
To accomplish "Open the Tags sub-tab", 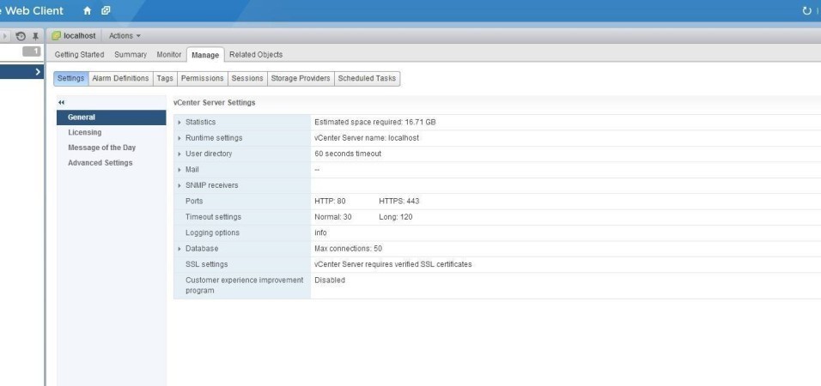I will [x=165, y=78].
